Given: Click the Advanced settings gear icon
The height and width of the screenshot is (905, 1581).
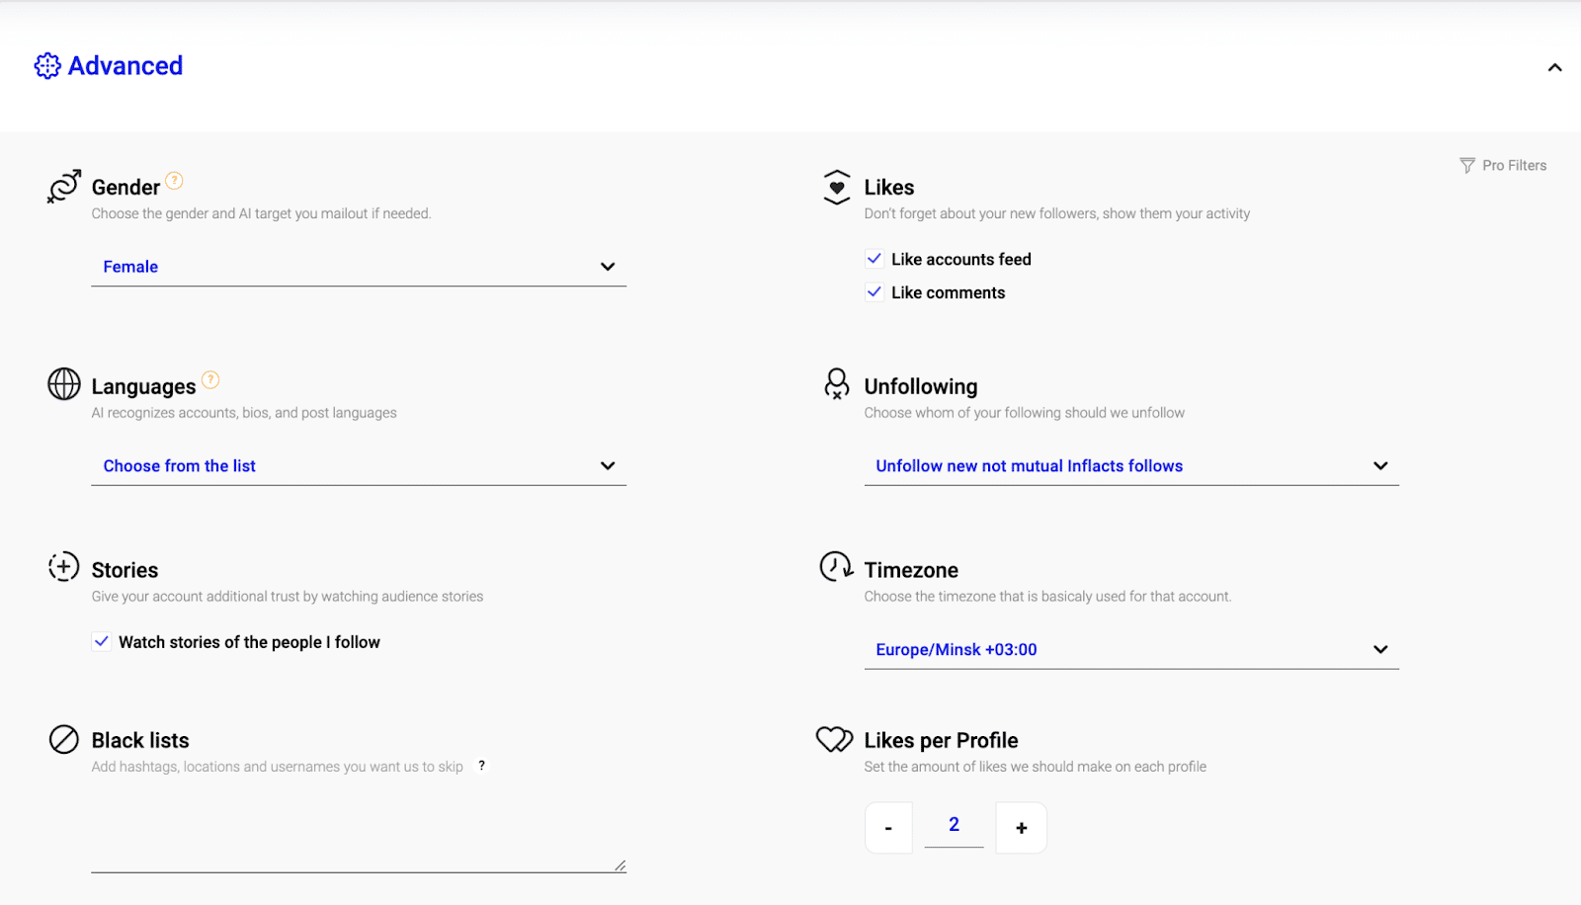Looking at the screenshot, I should tap(47, 66).
